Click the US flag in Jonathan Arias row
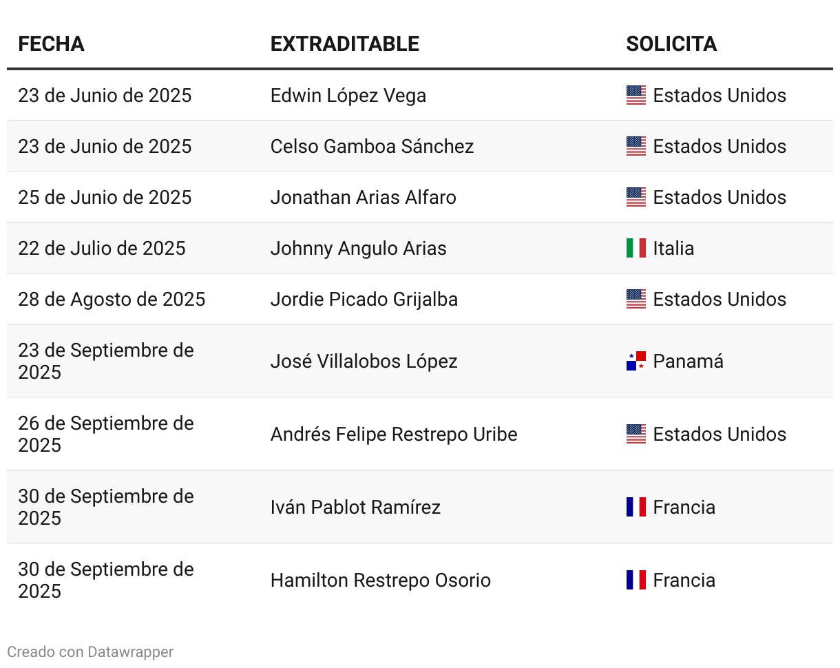840x668 pixels. click(x=636, y=197)
